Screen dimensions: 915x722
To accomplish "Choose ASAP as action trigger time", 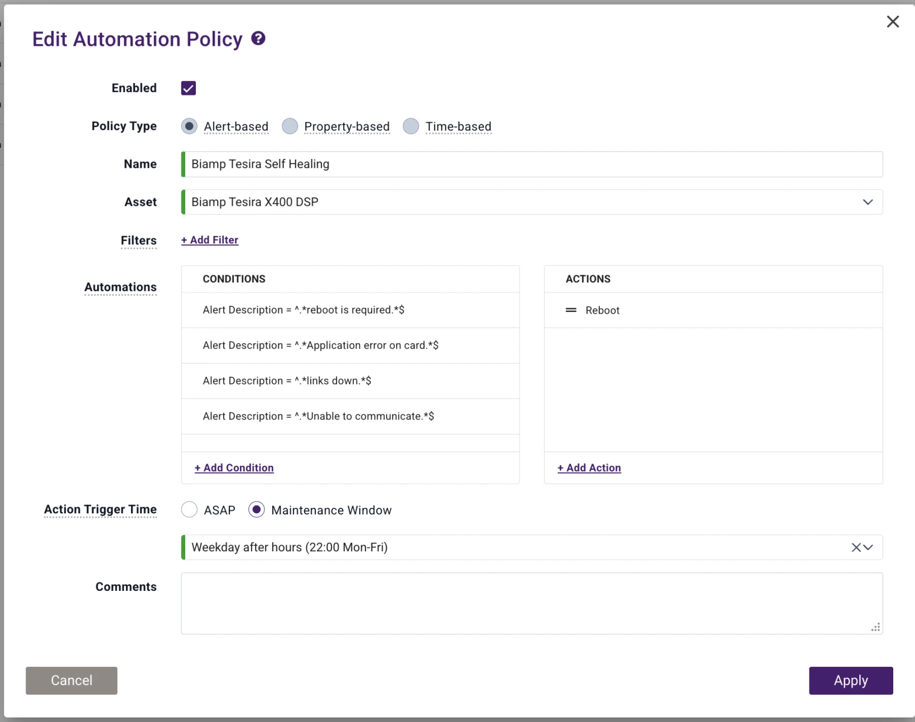I will [189, 509].
